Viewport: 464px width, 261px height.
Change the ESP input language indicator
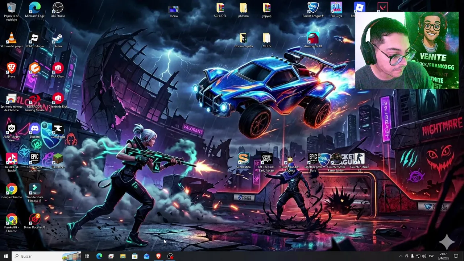click(x=431, y=256)
